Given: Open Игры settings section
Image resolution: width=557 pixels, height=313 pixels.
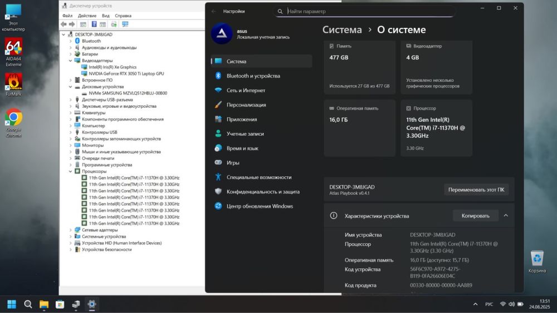Looking at the screenshot, I should 261,163.
